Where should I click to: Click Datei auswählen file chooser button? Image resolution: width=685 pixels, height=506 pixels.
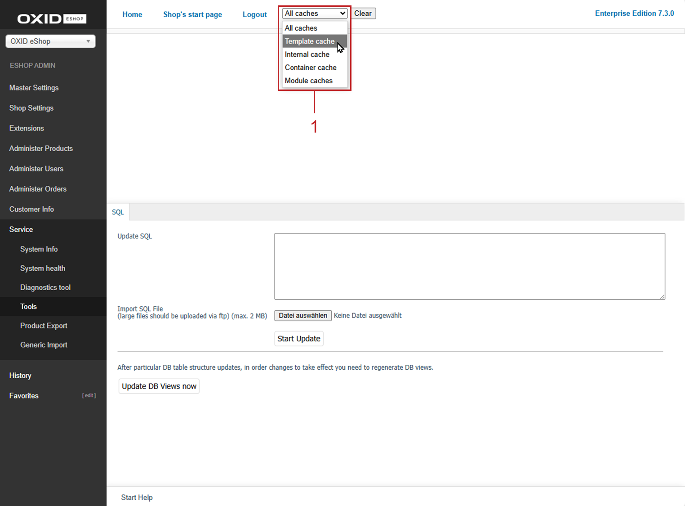click(303, 316)
